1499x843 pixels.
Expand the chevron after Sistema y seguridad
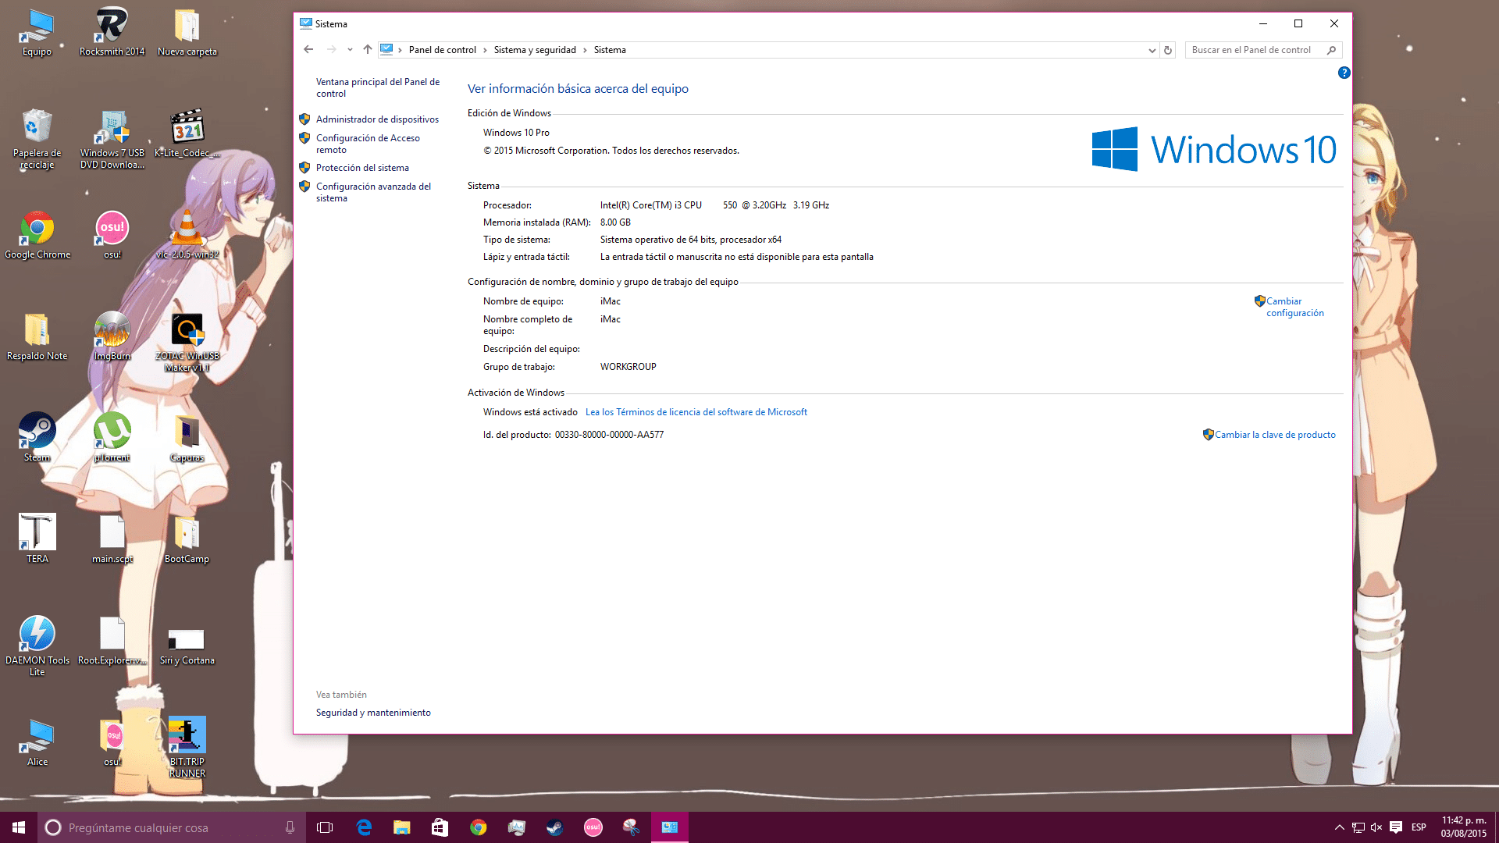click(585, 50)
